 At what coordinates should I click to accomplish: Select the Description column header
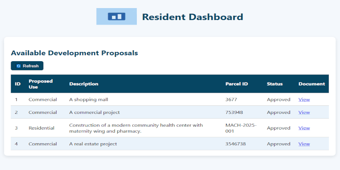tap(84, 84)
